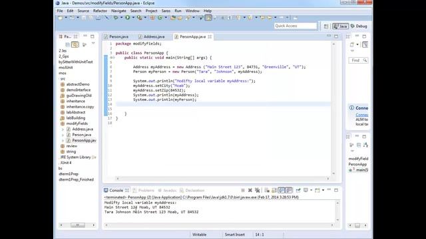The height and width of the screenshot is (239, 426).
Task: Click the Save icon in the toolbar
Action: (x=84, y=18)
